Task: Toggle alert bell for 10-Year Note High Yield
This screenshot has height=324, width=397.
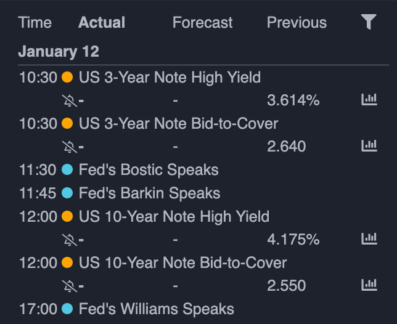Action: tap(70, 240)
